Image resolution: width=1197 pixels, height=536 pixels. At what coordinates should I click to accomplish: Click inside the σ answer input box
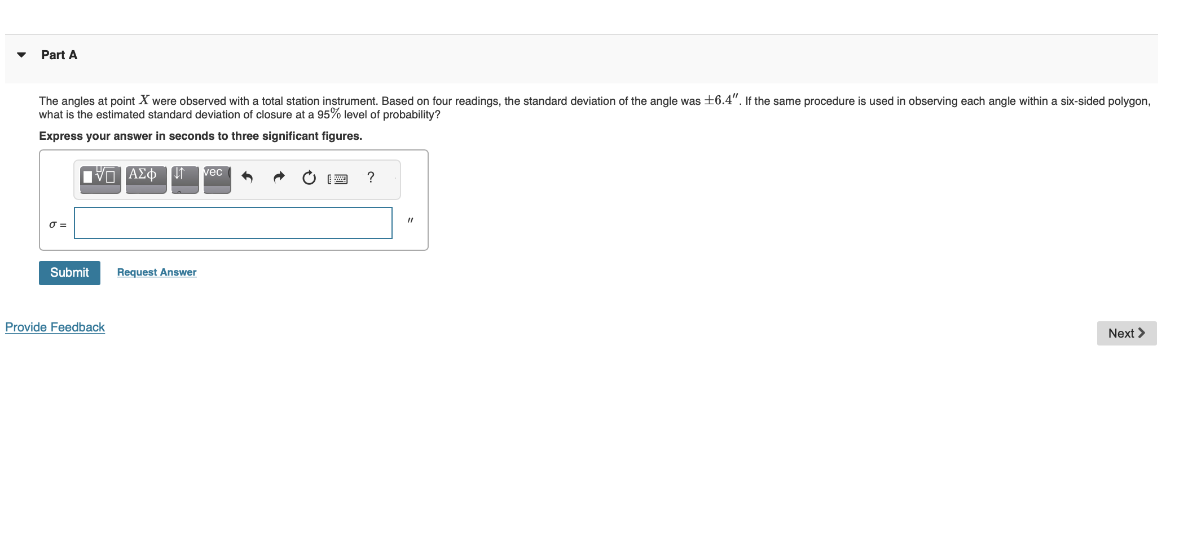pos(232,223)
